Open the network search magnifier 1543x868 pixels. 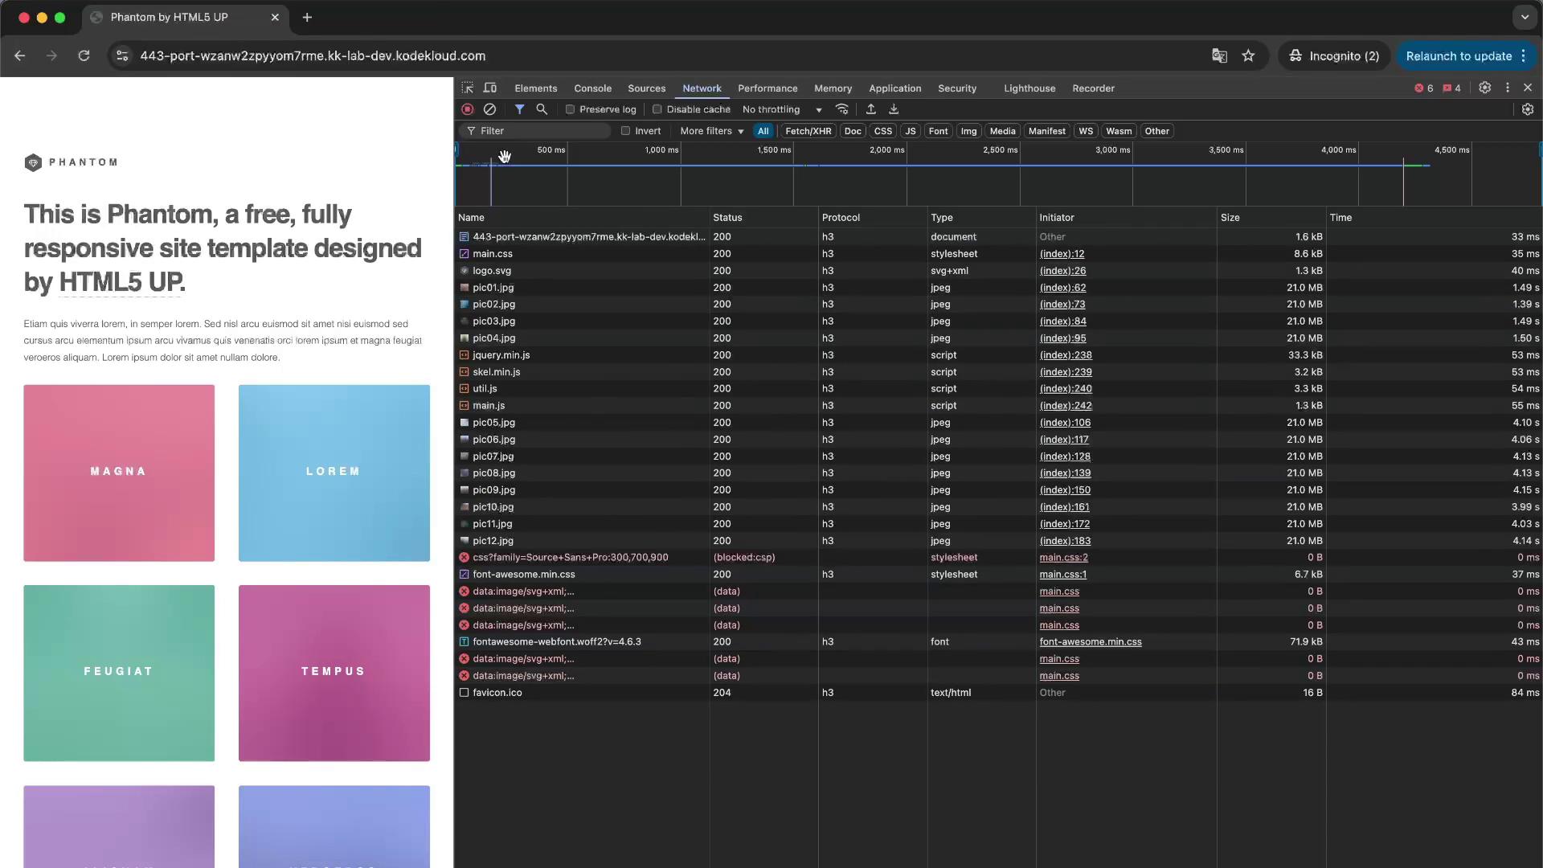click(542, 109)
